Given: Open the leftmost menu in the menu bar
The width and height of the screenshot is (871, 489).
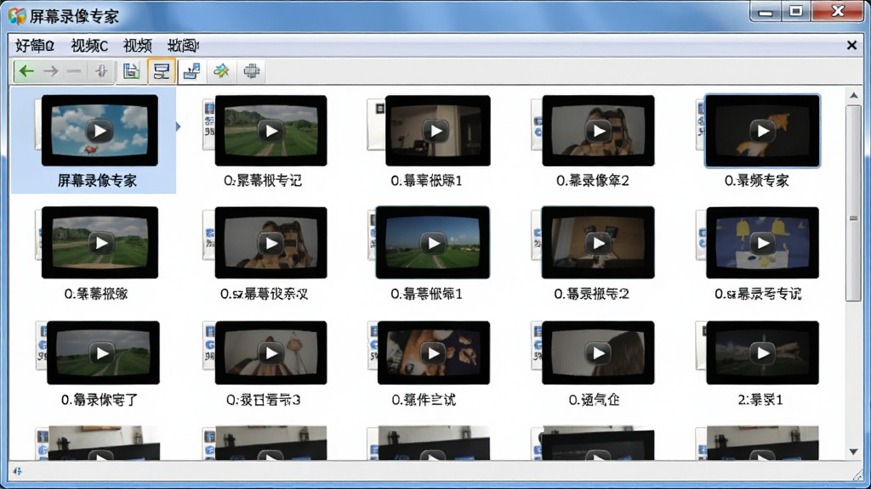Looking at the screenshot, I should point(34,46).
